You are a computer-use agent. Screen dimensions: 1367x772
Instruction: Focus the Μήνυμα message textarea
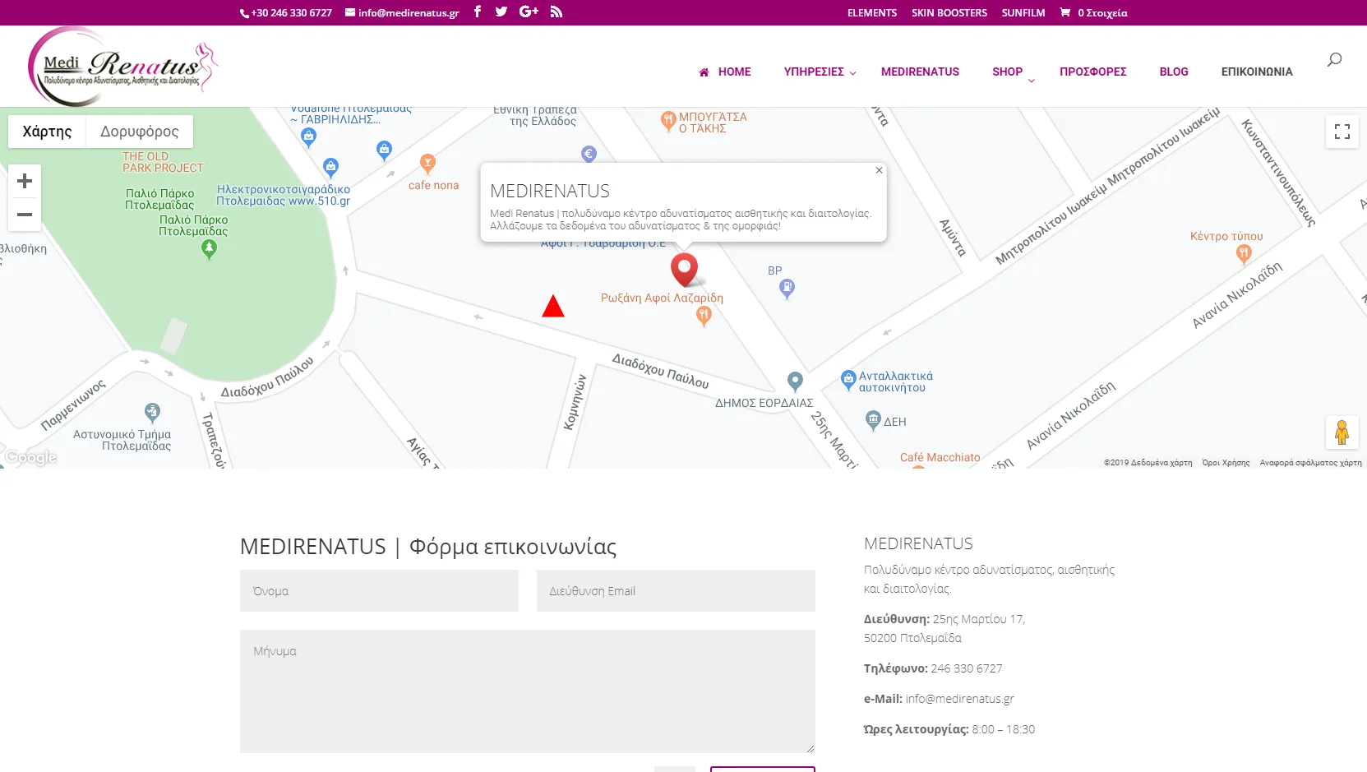pyautogui.click(x=528, y=691)
